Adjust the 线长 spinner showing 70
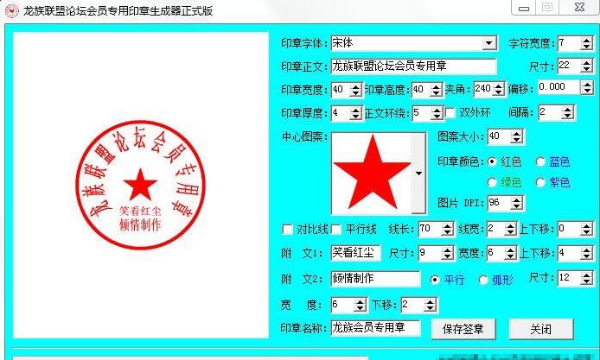600x360 pixels. 447,230
